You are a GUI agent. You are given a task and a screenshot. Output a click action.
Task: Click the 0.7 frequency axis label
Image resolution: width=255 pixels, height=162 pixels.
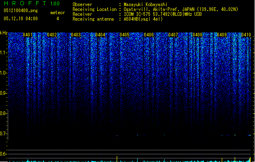pos(4,134)
